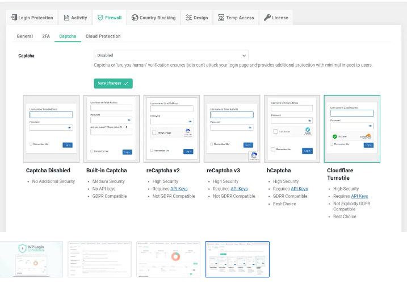
Task: Go to the General sub-tab
Action: coord(24,36)
